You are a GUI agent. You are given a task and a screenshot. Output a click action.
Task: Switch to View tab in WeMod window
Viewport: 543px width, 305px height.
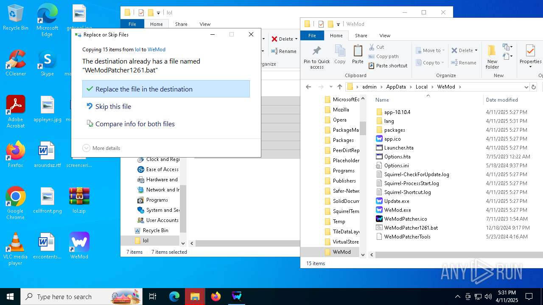pyautogui.click(x=385, y=36)
